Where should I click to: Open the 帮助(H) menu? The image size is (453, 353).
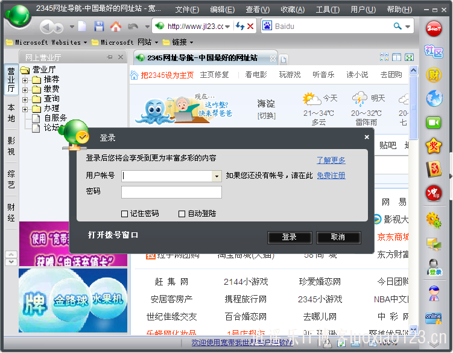click(399, 10)
